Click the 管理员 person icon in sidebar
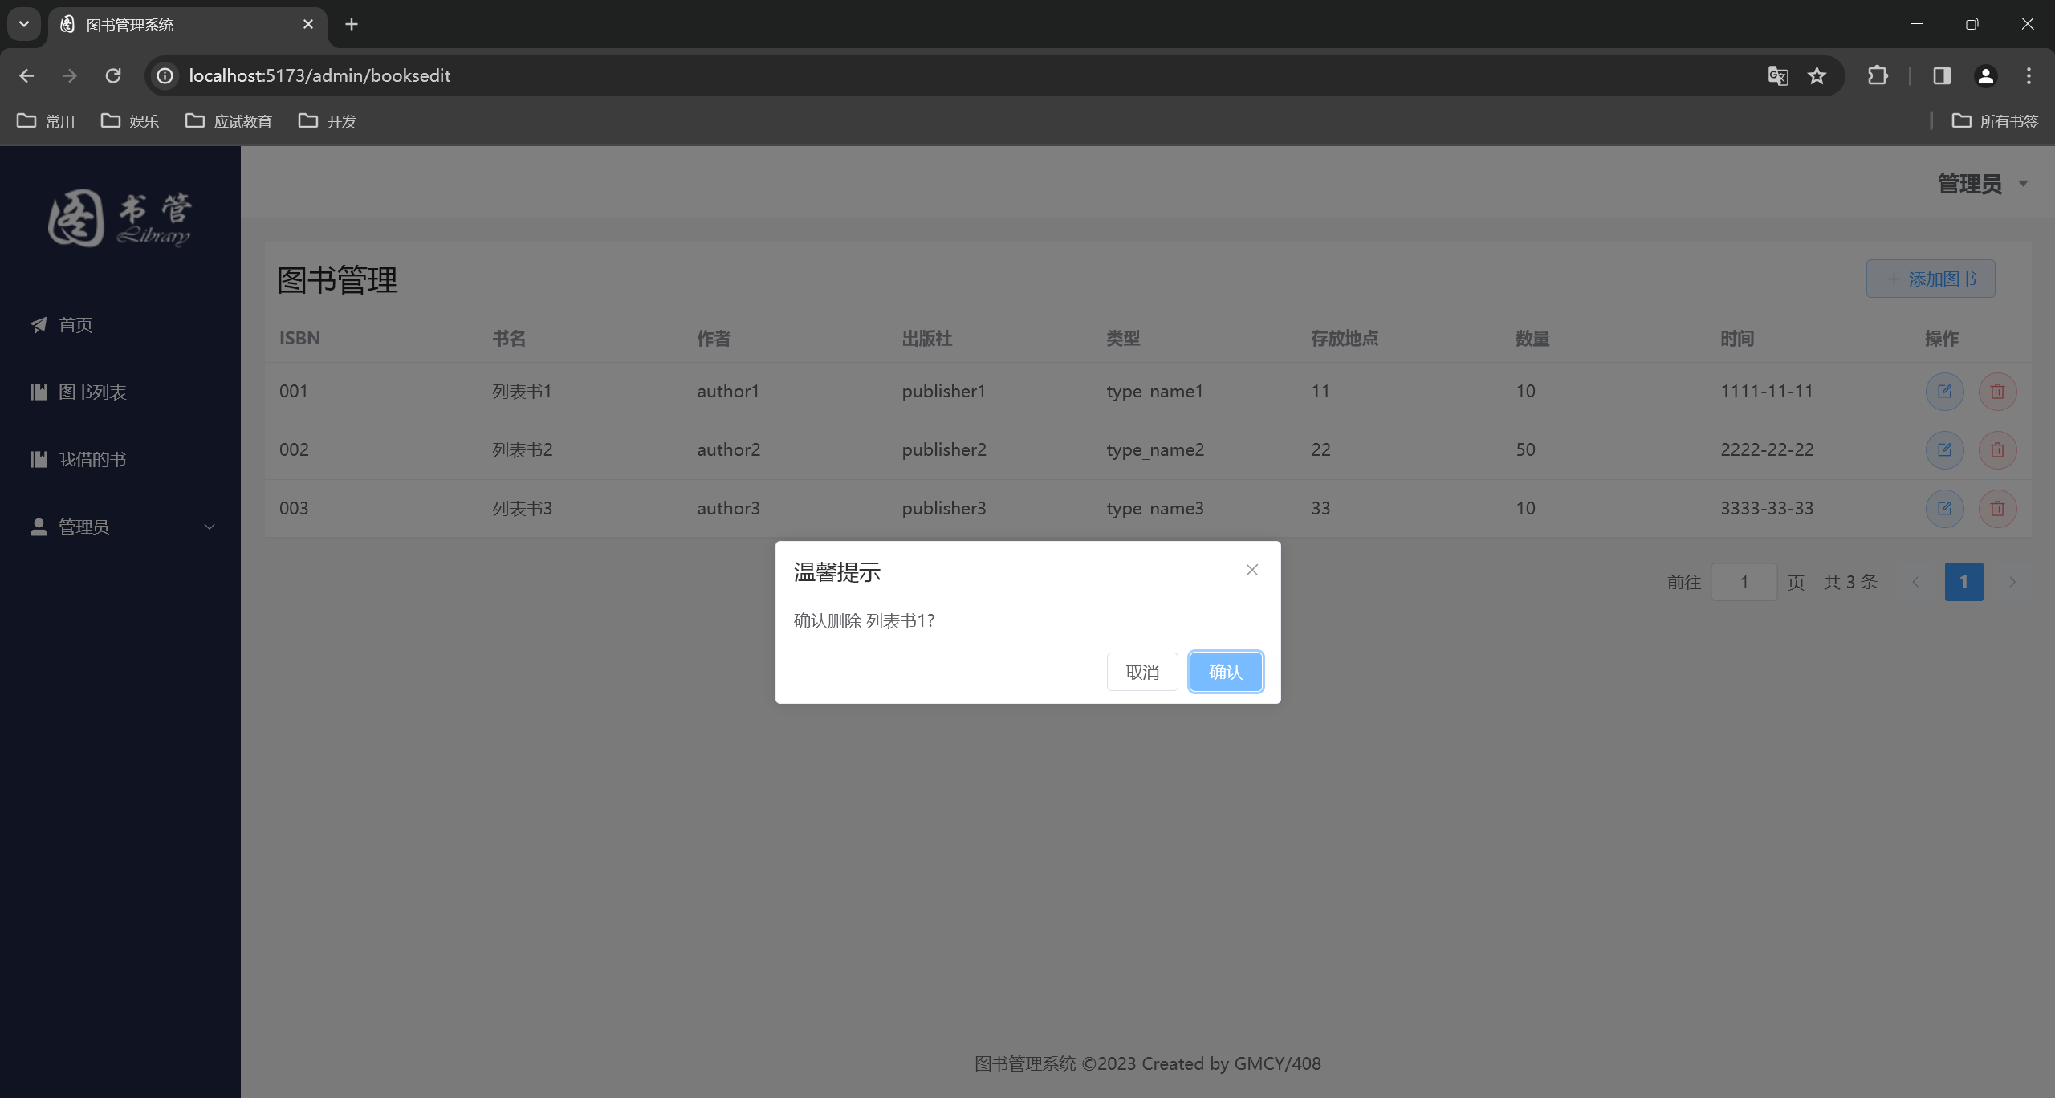This screenshot has height=1098, width=2055. 39,527
